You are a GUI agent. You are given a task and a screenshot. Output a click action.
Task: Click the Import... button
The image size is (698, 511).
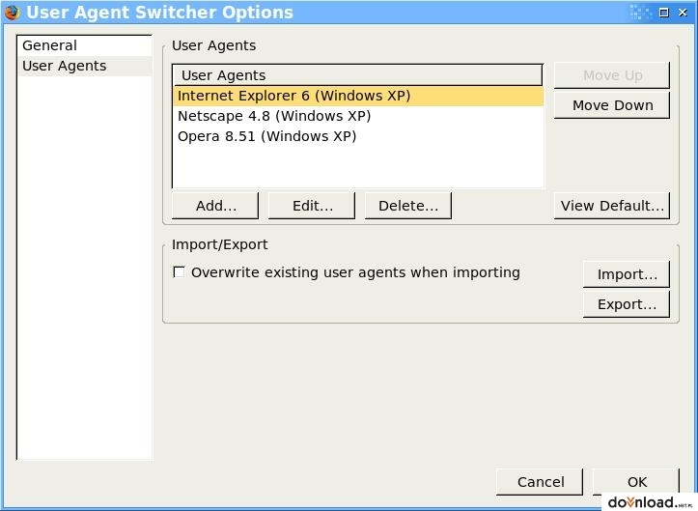[x=627, y=274]
